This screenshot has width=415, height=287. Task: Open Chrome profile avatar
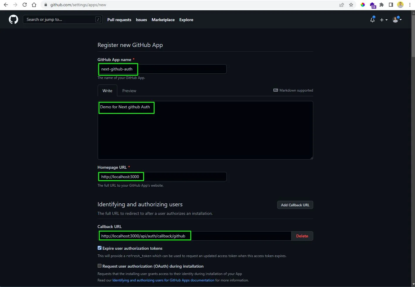pos(400,5)
